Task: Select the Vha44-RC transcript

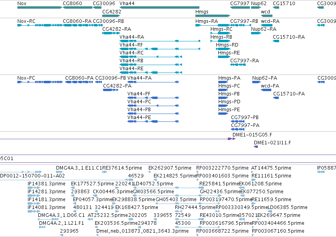Action: coord(151,57)
